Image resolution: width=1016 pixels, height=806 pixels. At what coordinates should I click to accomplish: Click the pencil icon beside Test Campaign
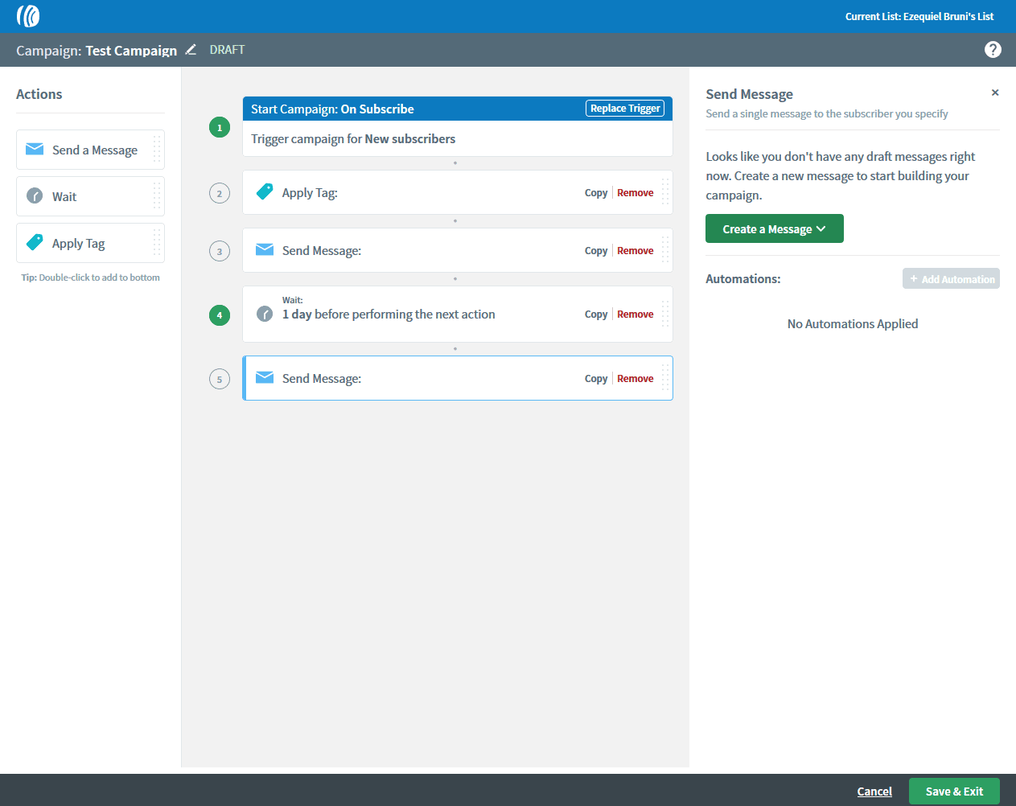(191, 49)
